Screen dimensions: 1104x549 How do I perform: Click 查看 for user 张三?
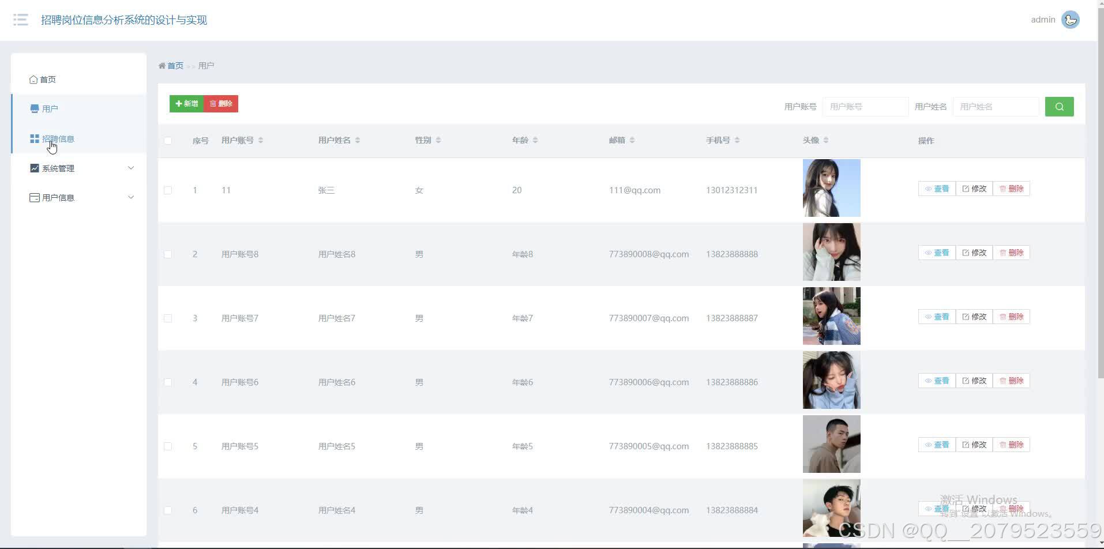click(x=937, y=189)
